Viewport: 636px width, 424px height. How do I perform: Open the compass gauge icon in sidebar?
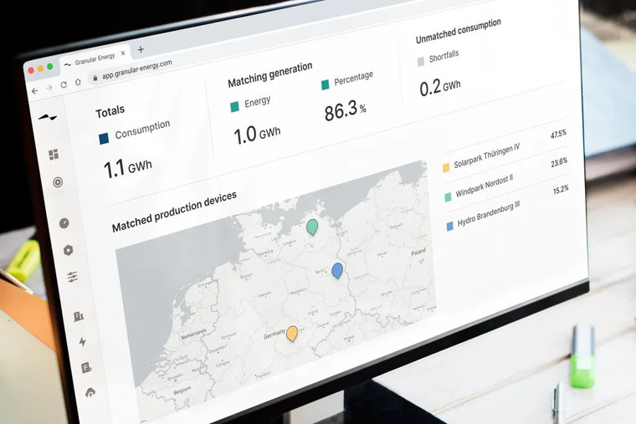pyautogui.click(x=64, y=223)
